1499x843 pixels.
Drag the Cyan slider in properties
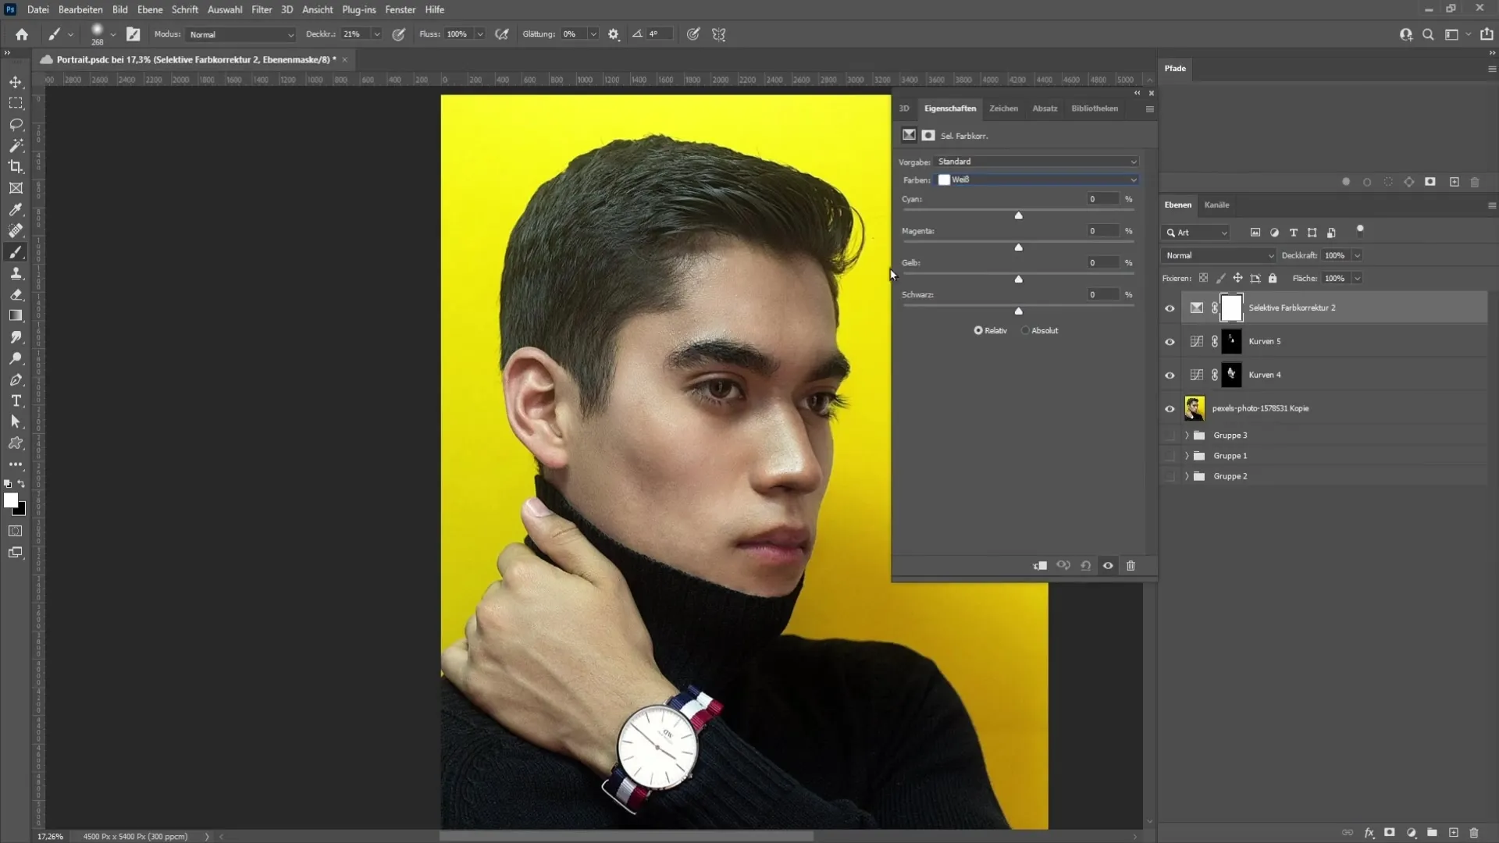(x=1018, y=215)
